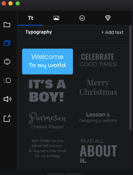This screenshot has width=133, height=175.
Task: Switch to the emoji stickers tab
Action: pos(82,18)
